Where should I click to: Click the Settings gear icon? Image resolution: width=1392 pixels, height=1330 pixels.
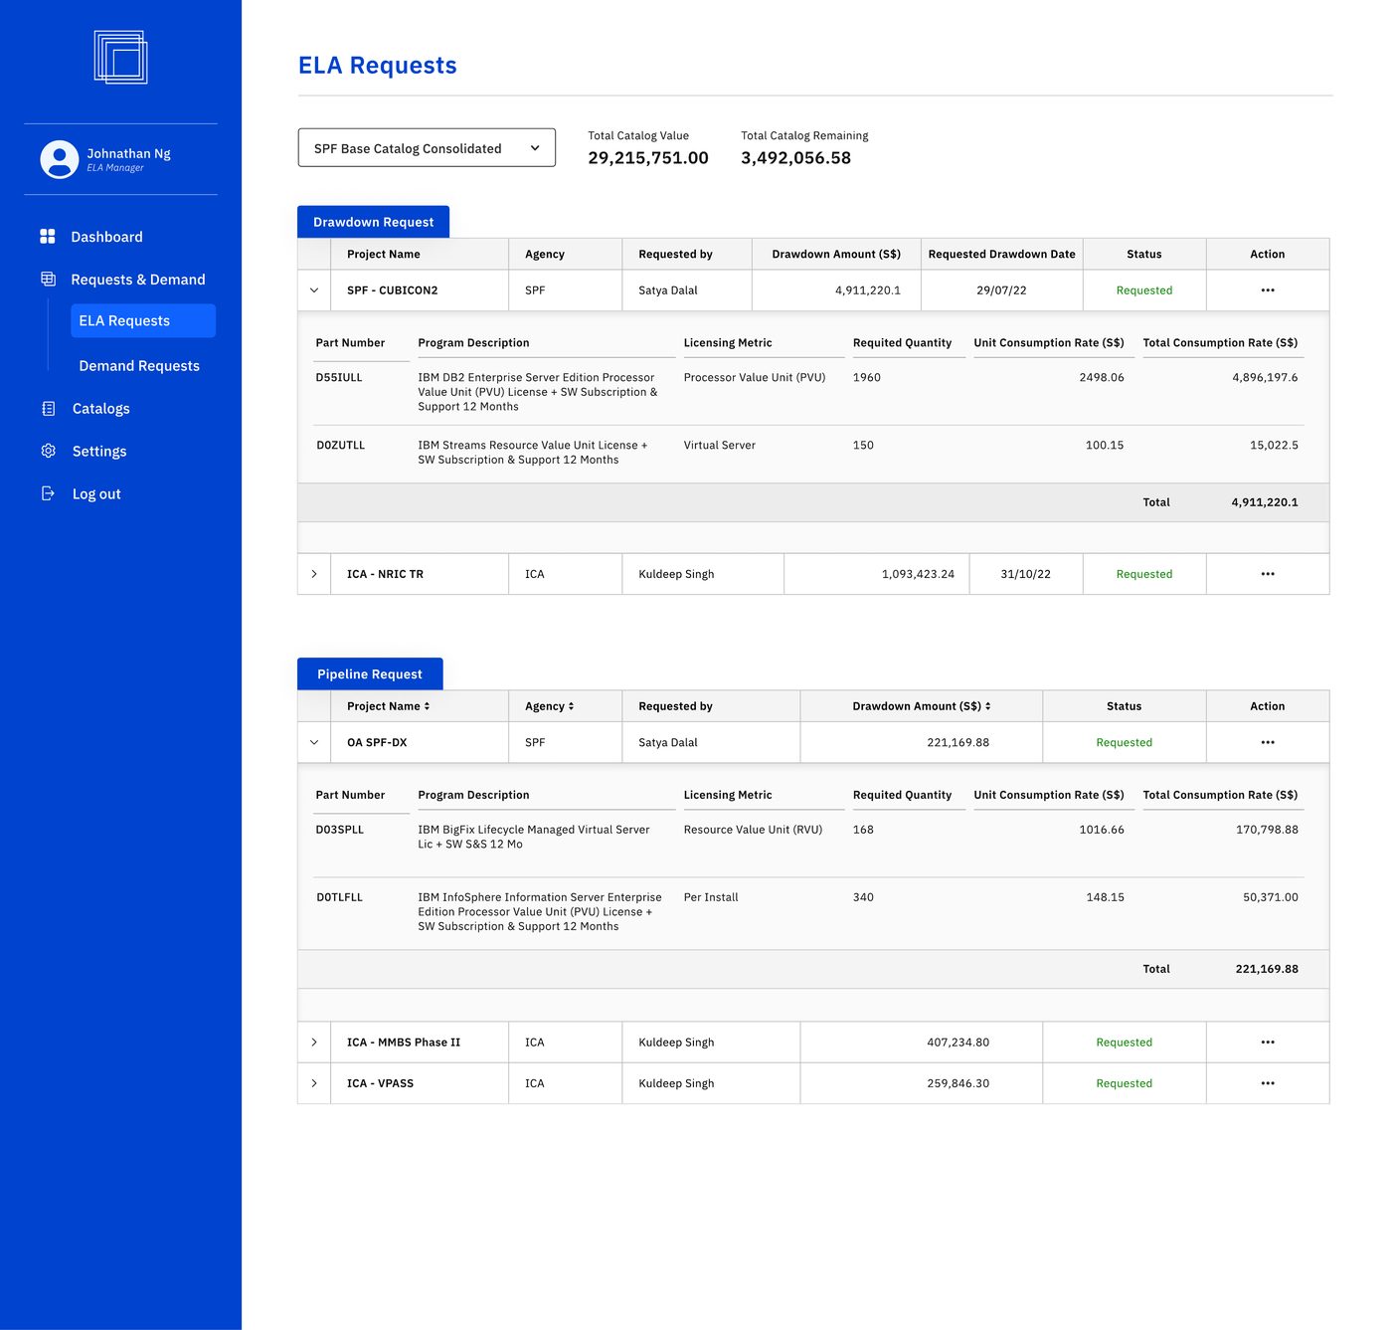click(x=48, y=451)
